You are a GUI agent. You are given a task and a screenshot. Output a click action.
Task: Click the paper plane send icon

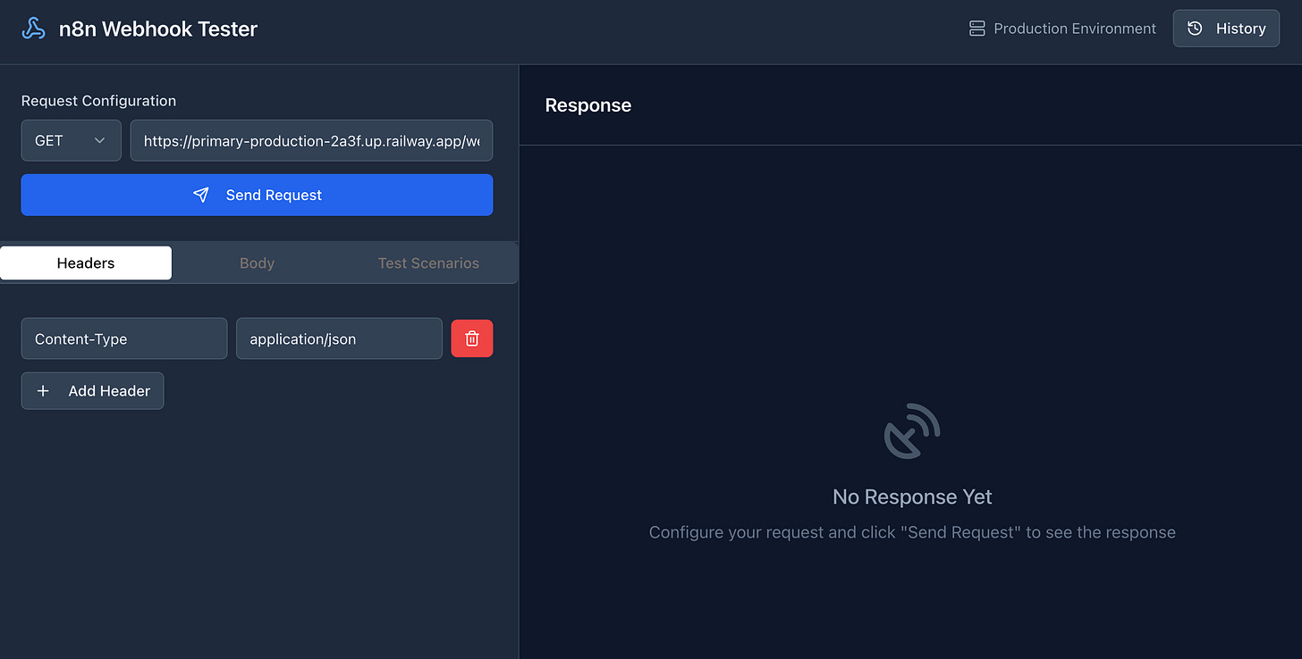click(x=201, y=195)
